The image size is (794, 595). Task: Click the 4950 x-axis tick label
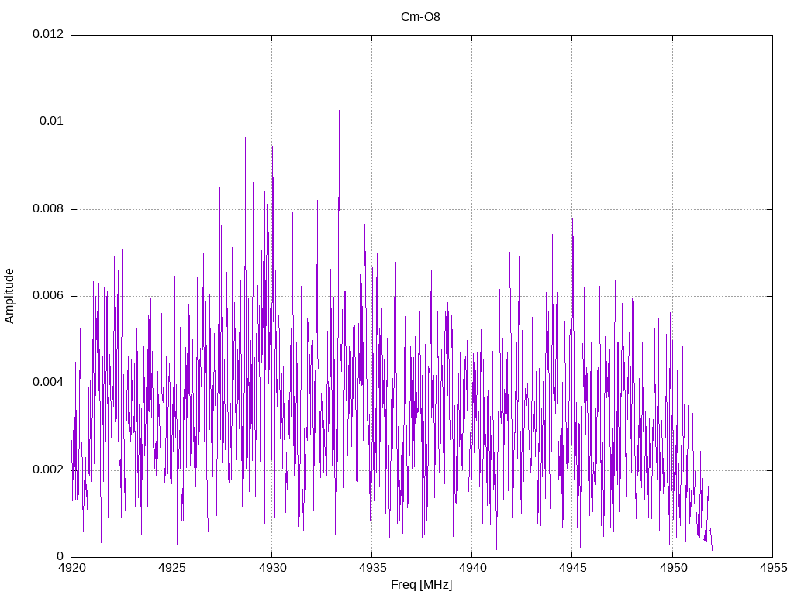tap(674, 568)
